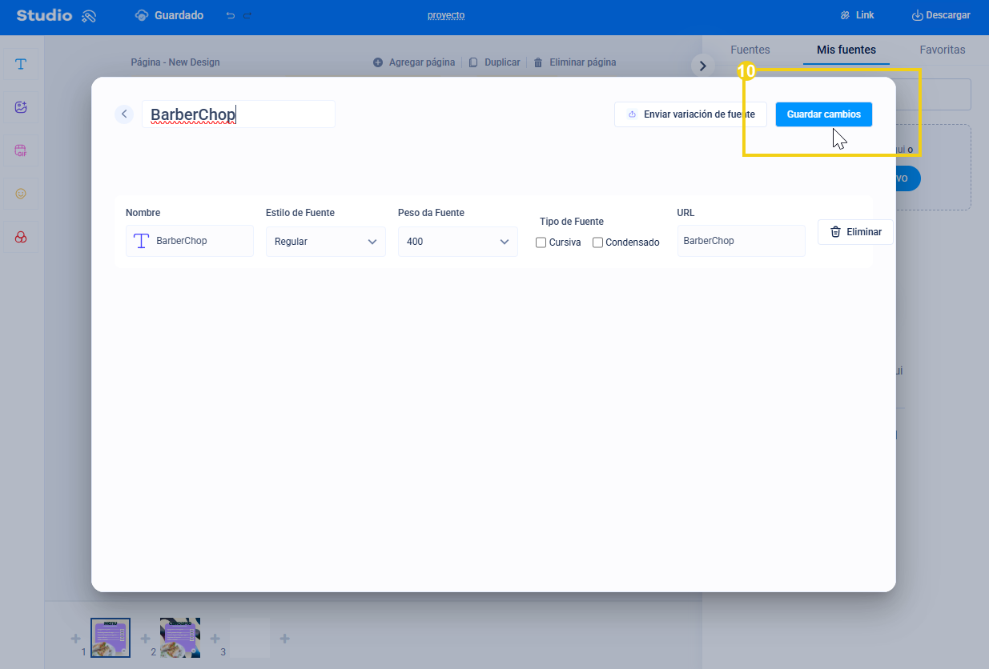Screen dimensions: 989x669
Task: Open the GIF tool in left sidebar
Action: pyautogui.click(x=21, y=150)
